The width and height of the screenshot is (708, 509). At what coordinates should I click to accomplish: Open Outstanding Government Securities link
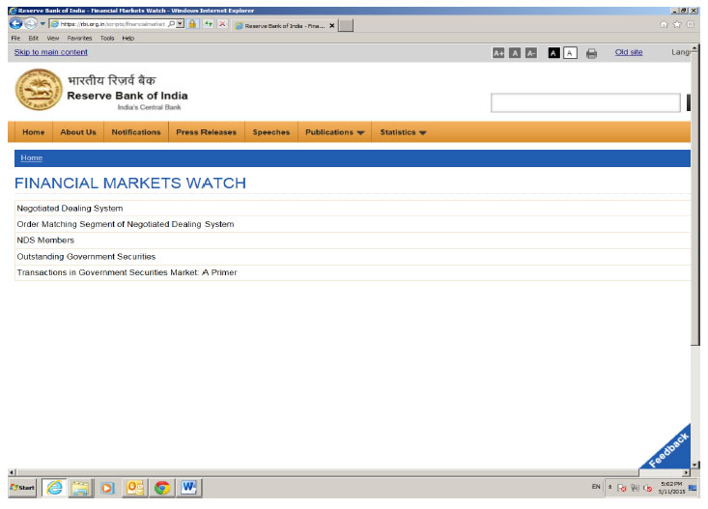(x=86, y=256)
